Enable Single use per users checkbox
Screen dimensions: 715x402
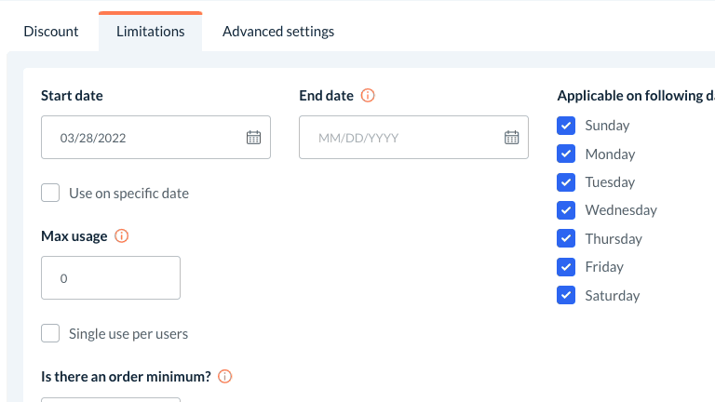(x=51, y=333)
